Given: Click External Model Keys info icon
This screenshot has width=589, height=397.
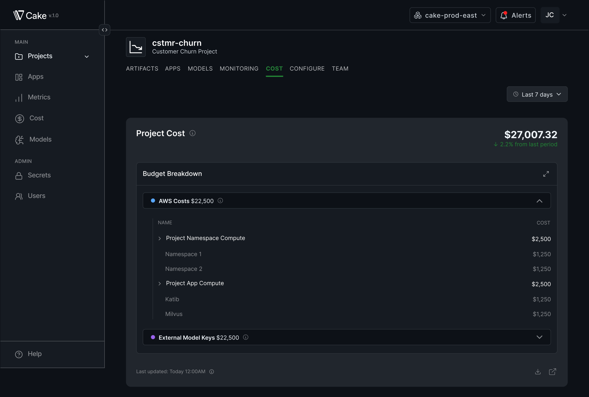Looking at the screenshot, I should pyautogui.click(x=246, y=337).
